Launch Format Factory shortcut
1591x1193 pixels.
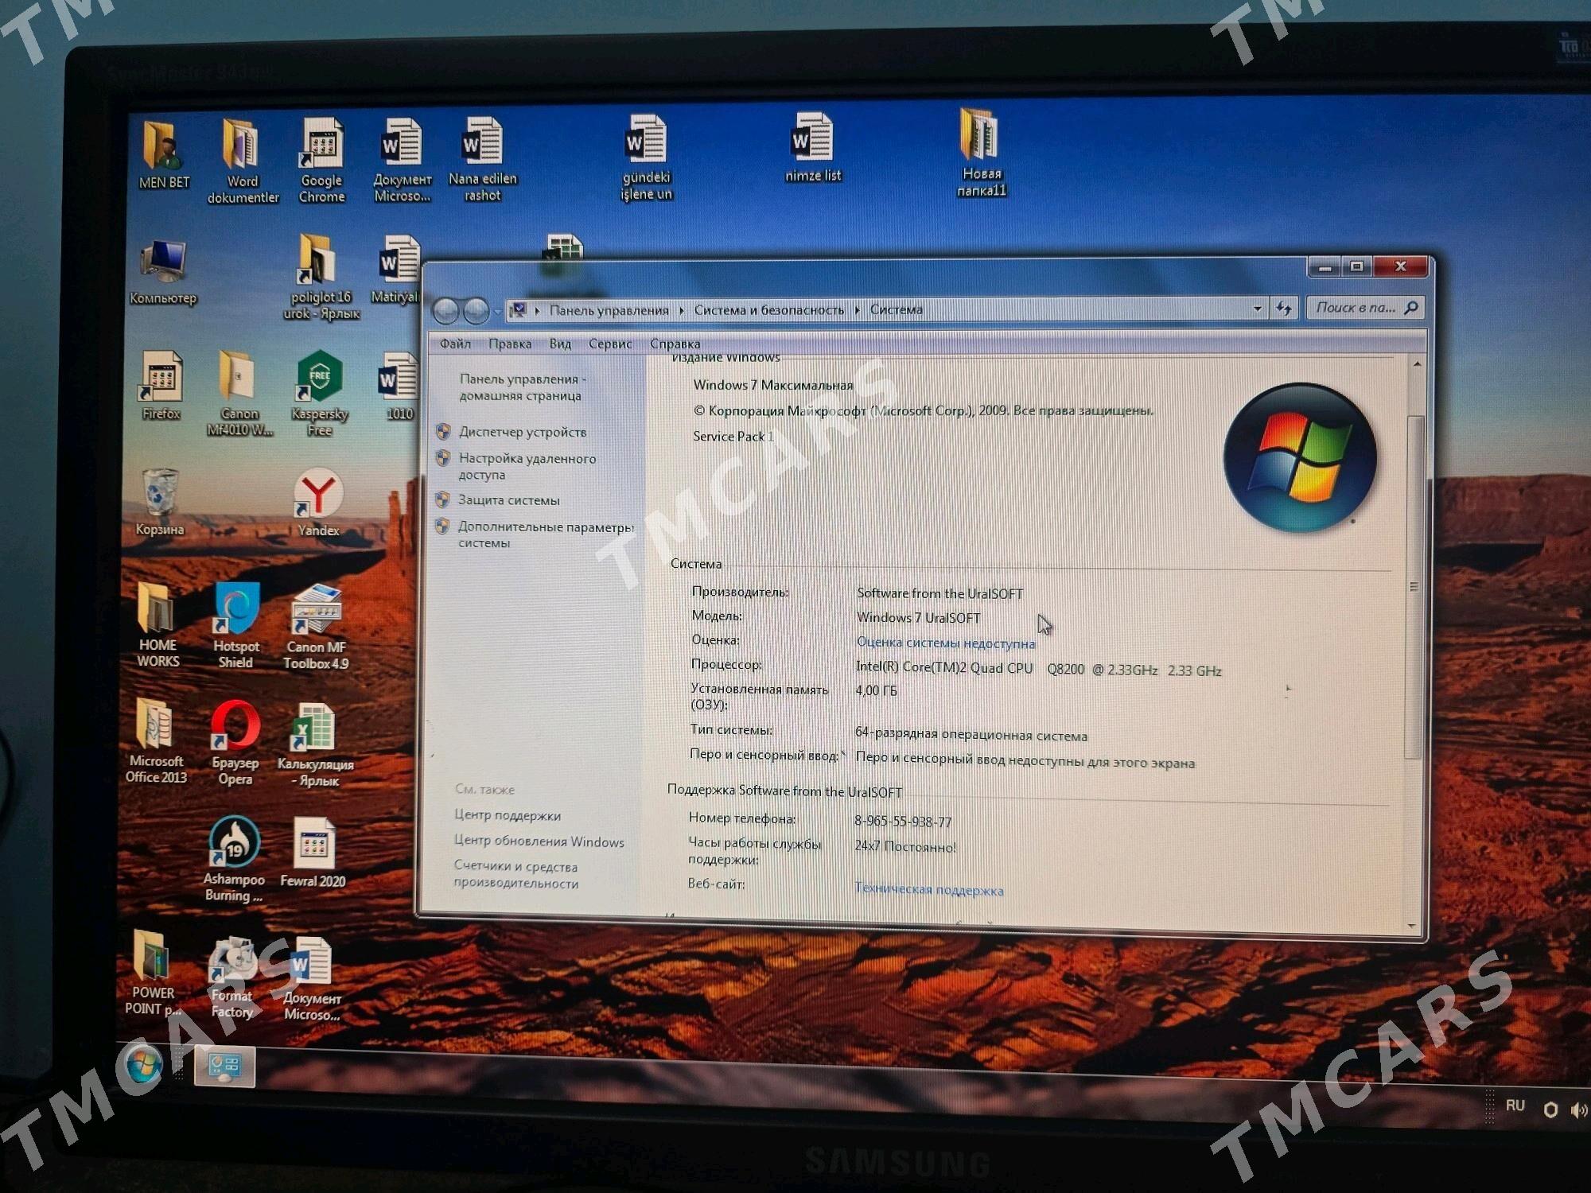[x=231, y=977]
